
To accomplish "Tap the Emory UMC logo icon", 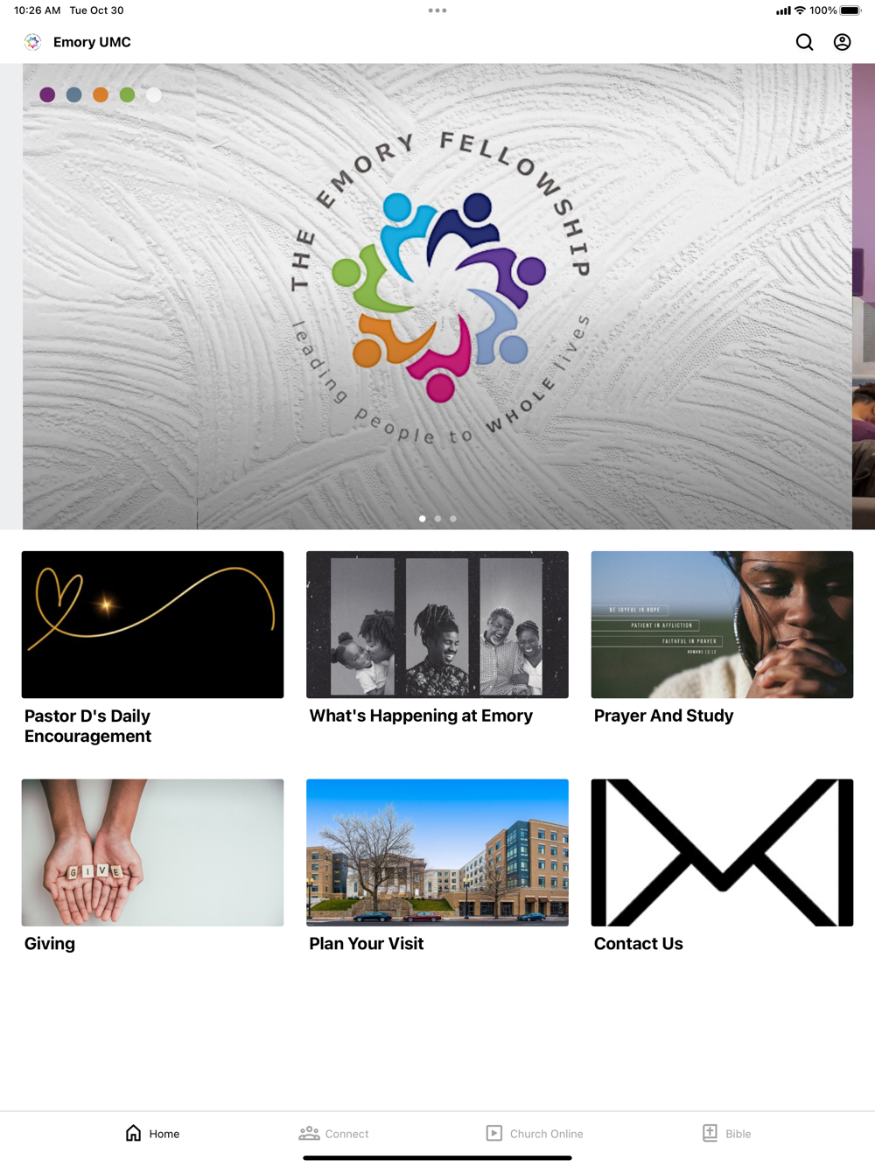I will pyautogui.click(x=32, y=42).
